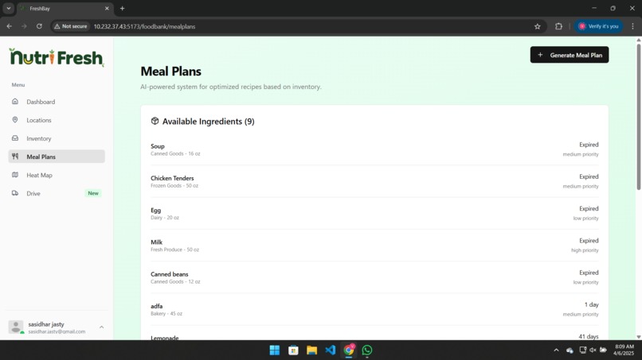Screen dimensions: 642x360
Task: Open File Explorer from taskbar
Action: [312, 350]
